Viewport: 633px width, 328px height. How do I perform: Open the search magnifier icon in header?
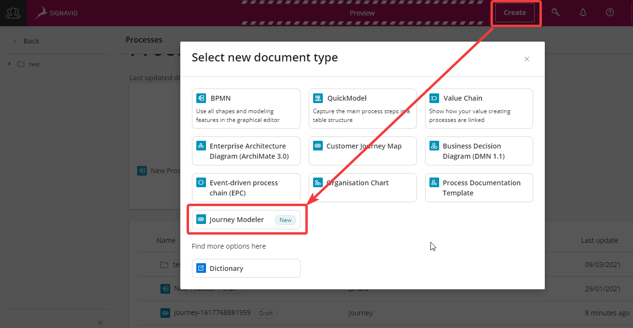pyautogui.click(x=555, y=13)
